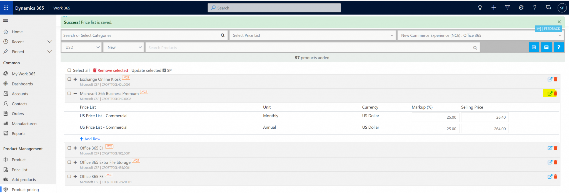569x193 pixels.
Task: Check the Office 365 E1 checkbox
Action: tap(69, 148)
